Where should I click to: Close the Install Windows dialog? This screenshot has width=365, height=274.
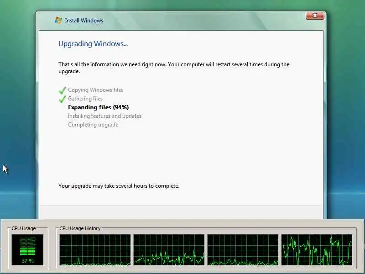[x=315, y=16]
